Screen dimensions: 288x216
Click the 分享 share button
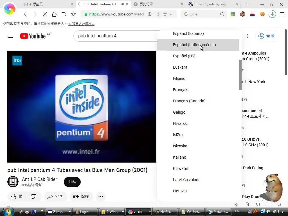55,197
